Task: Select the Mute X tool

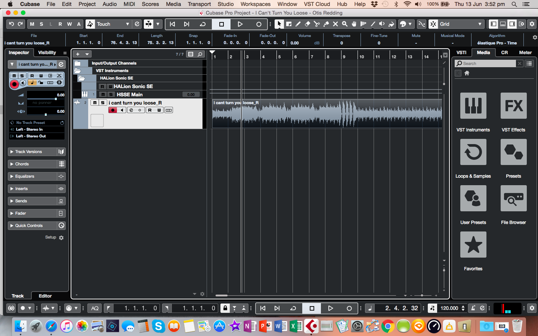Action: tap(335, 24)
